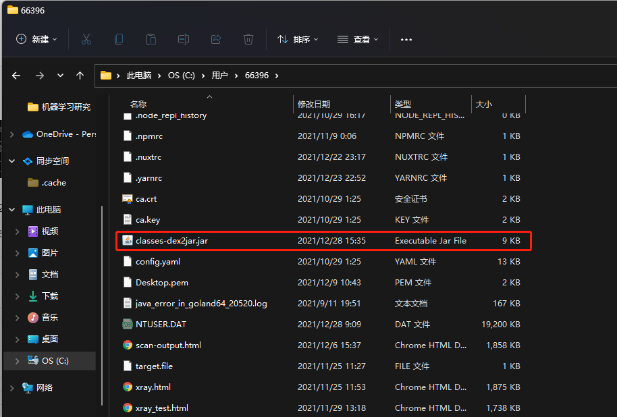
Task: Sort by 修改日期 column header
Action: [x=314, y=105]
